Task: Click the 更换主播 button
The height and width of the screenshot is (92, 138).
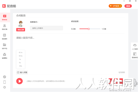Action: point(21,30)
